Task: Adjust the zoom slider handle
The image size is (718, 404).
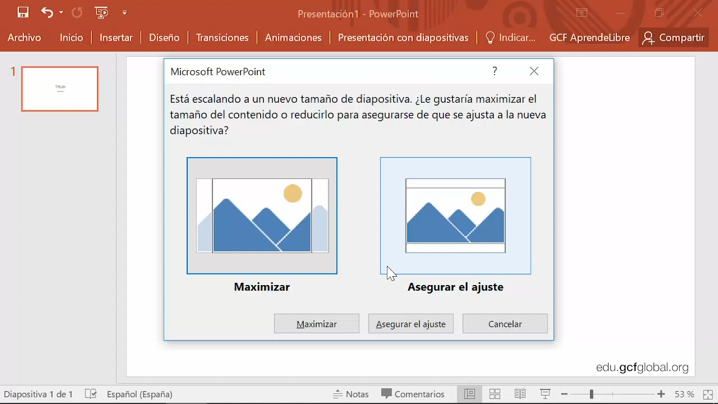Action: click(591, 394)
